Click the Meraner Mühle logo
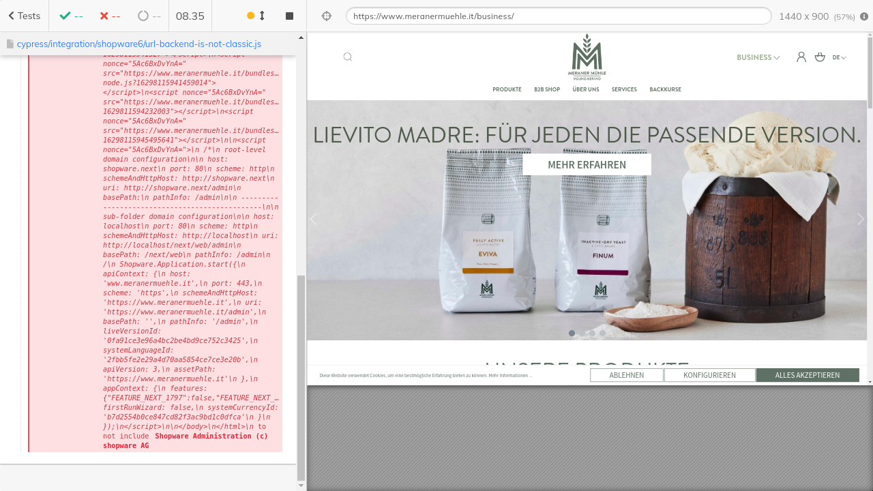 [x=587, y=55]
